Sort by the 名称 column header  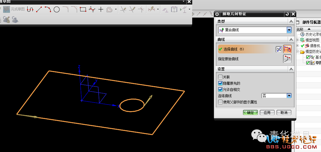300,29
